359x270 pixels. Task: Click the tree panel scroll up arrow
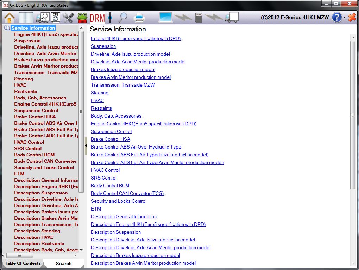81,28
